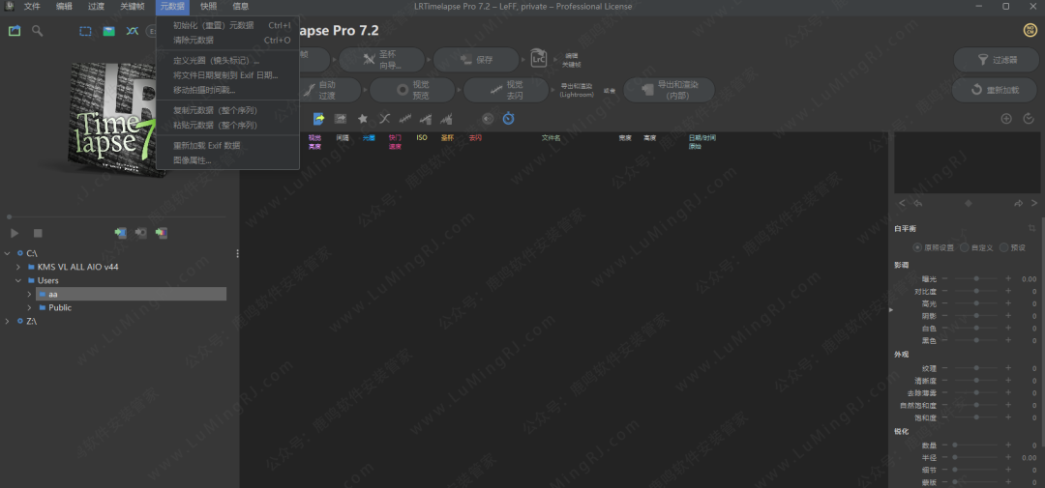The width and height of the screenshot is (1045, 488).
Task: Expand the Z:\ drive node
Action: pos(8,321)
